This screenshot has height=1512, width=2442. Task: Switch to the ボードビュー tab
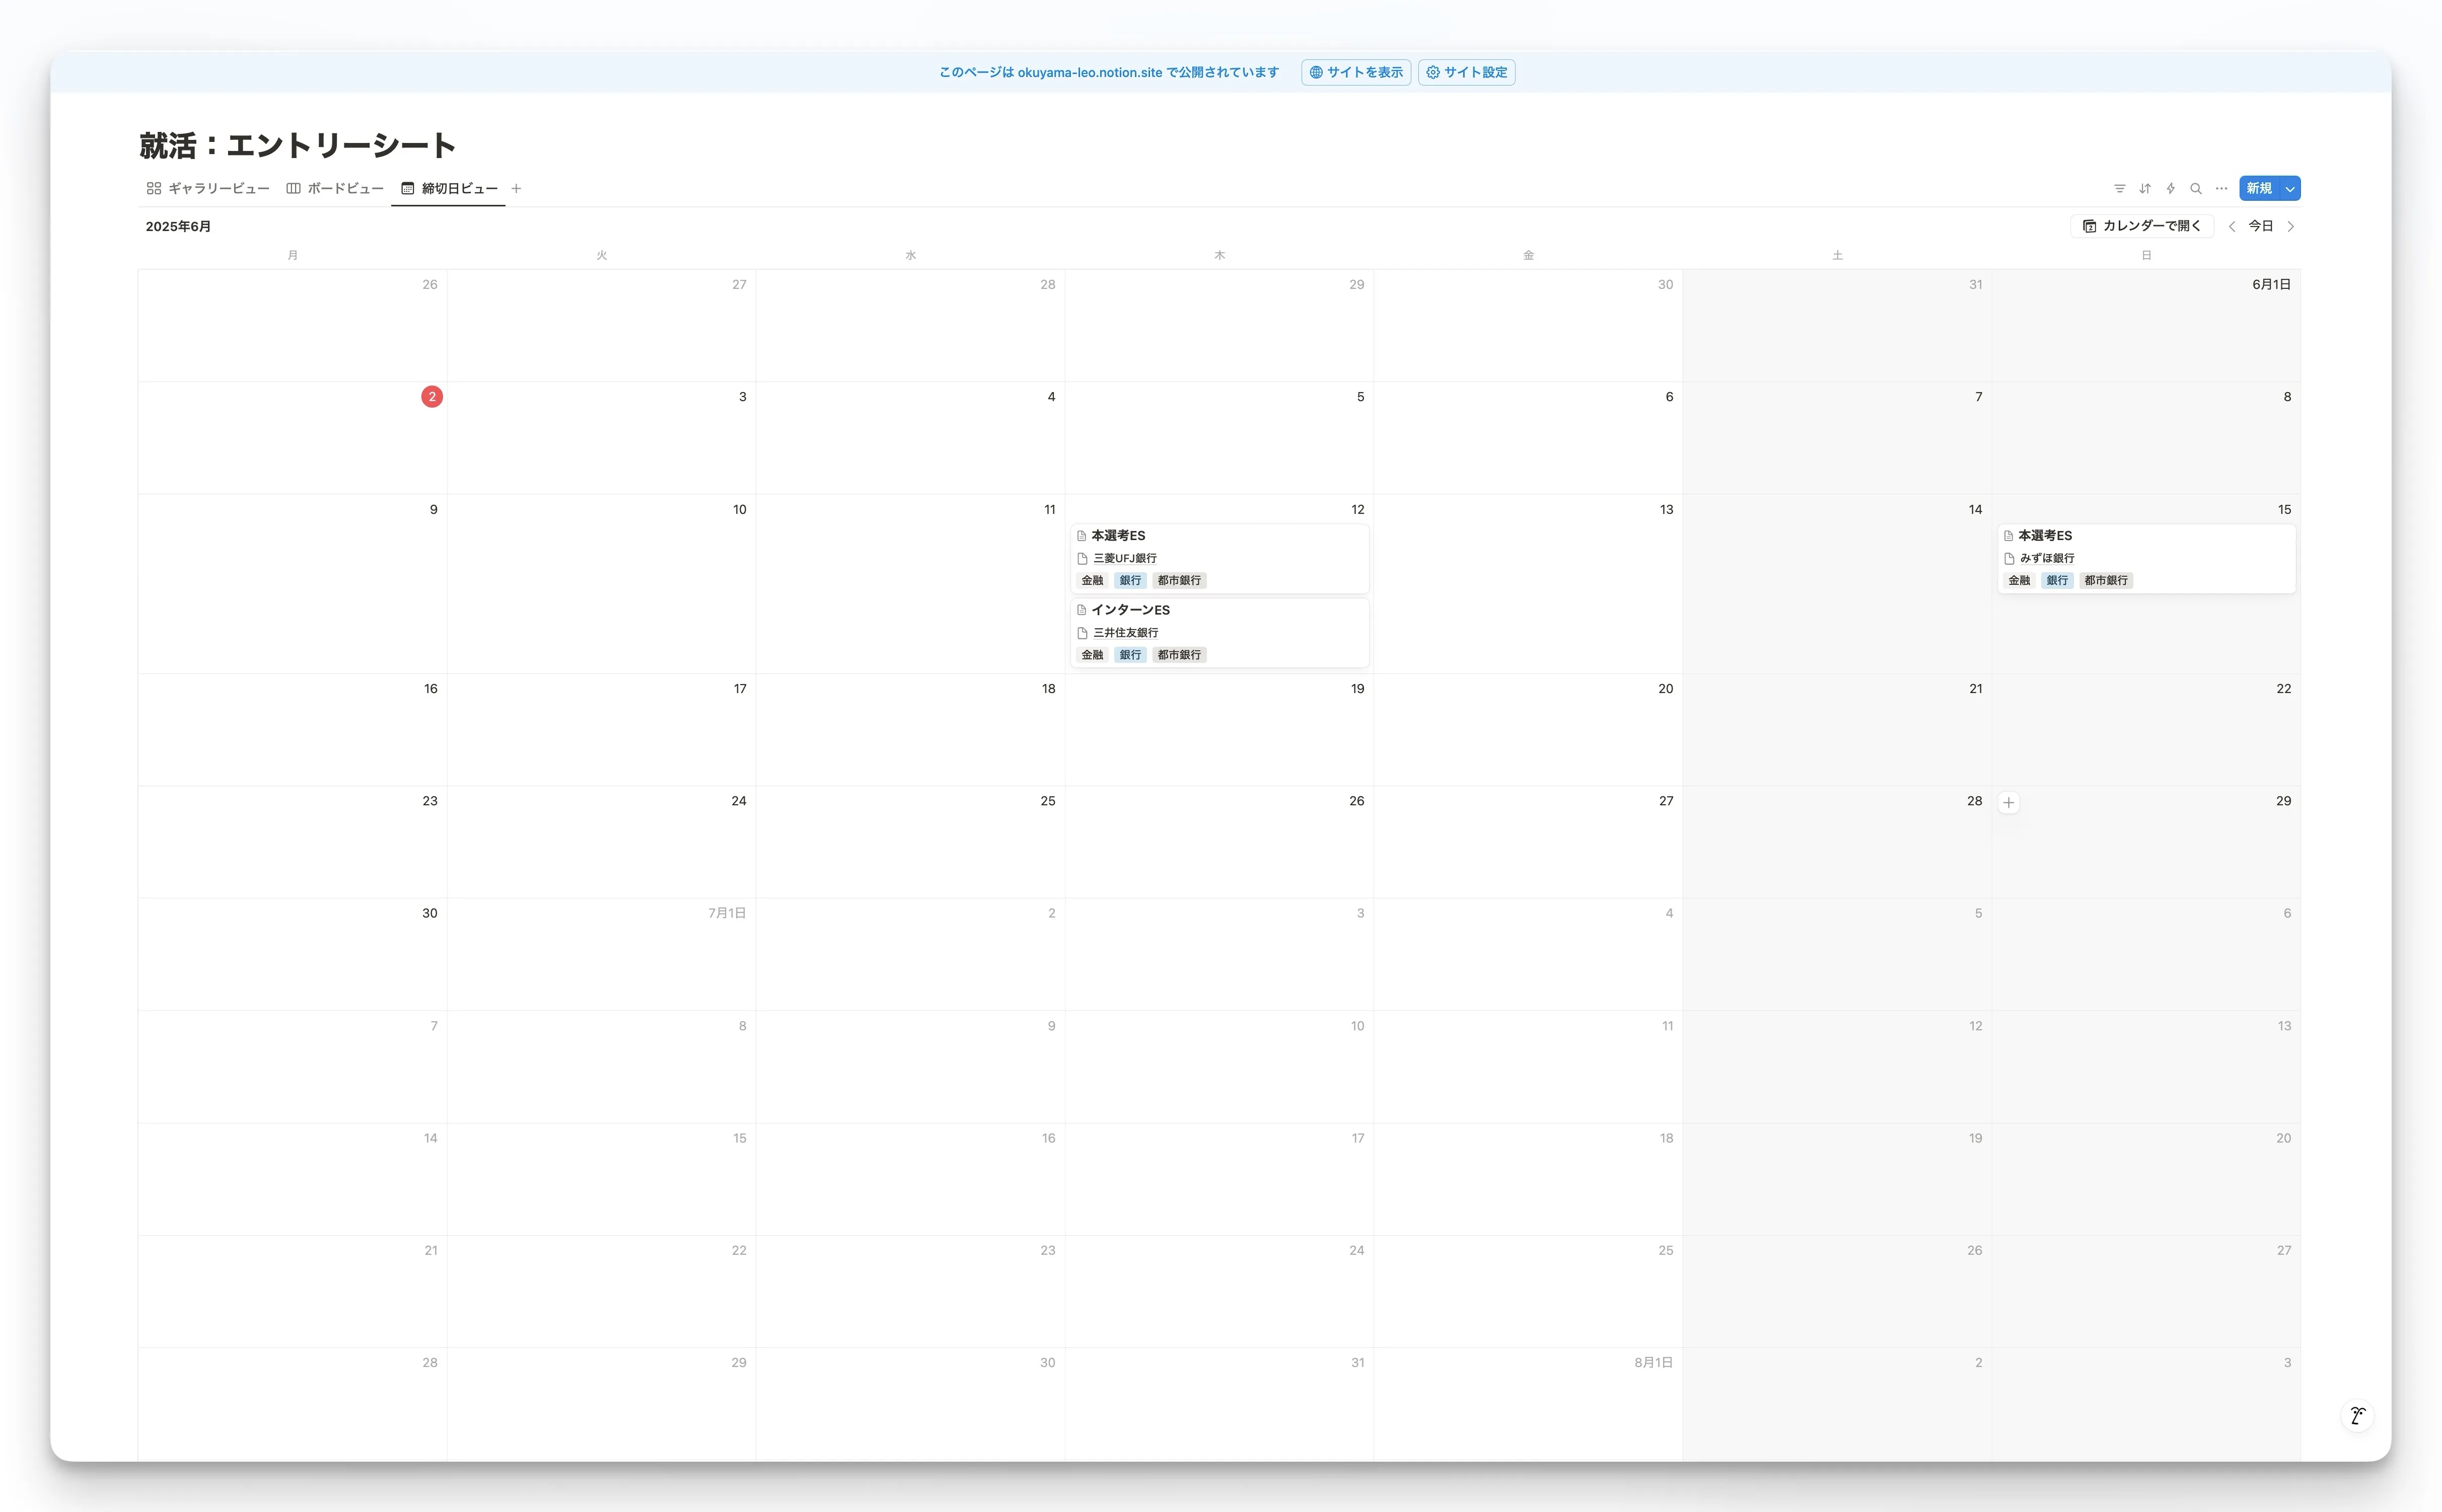pos(345,188)
